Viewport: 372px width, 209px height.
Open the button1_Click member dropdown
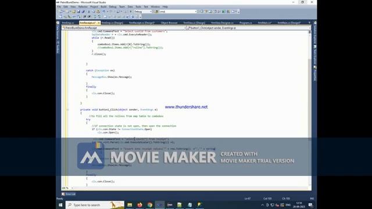pyautogui.click(x=249, y=28)
